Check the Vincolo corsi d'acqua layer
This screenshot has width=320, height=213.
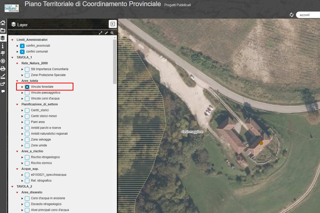click(27, 99)
